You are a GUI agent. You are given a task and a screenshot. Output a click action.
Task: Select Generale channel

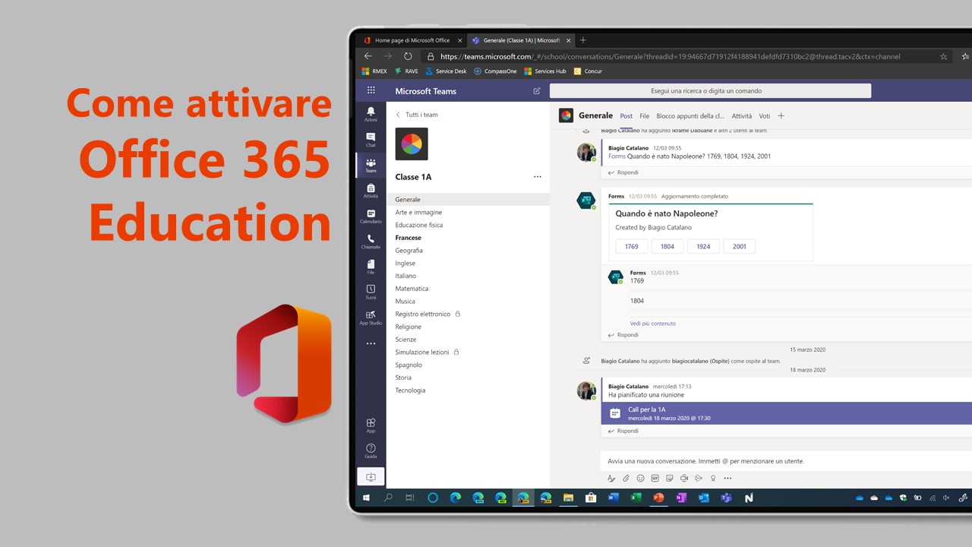(x=468, y=200)
